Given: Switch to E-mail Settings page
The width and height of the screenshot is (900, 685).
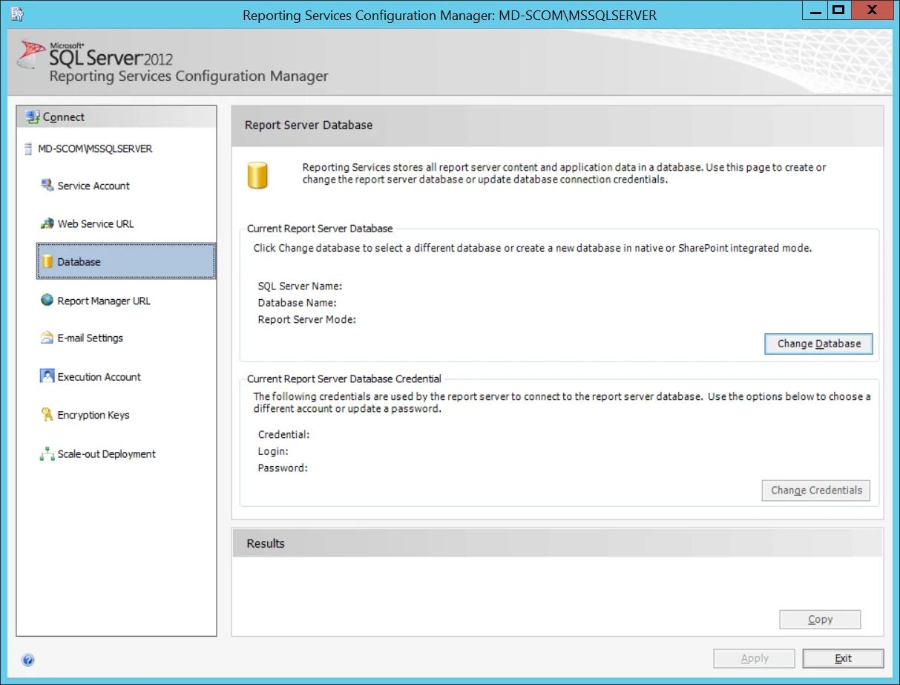Looking at the screenshot, I should point(91,338).
